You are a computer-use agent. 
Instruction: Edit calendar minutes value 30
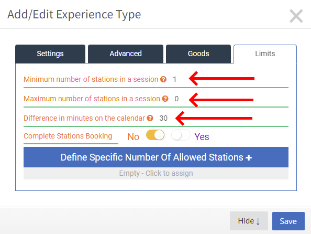click(163, 118)
